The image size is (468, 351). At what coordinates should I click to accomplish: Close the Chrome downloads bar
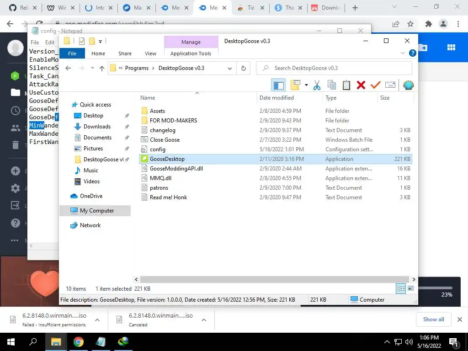pyautogui.click(x=460, y=319)
